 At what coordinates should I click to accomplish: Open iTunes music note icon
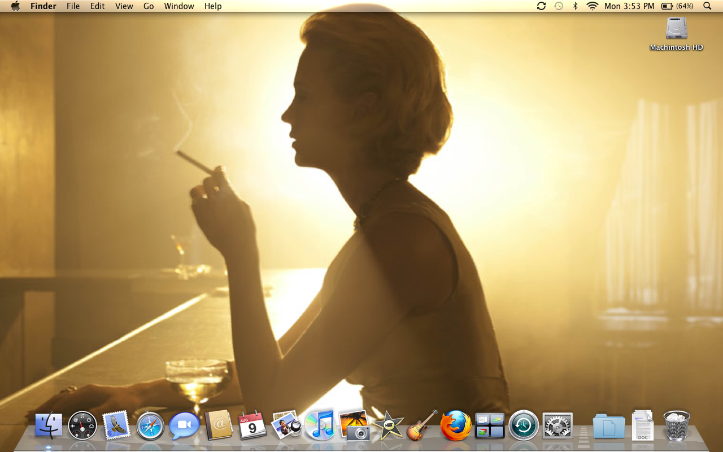point(320,425)
